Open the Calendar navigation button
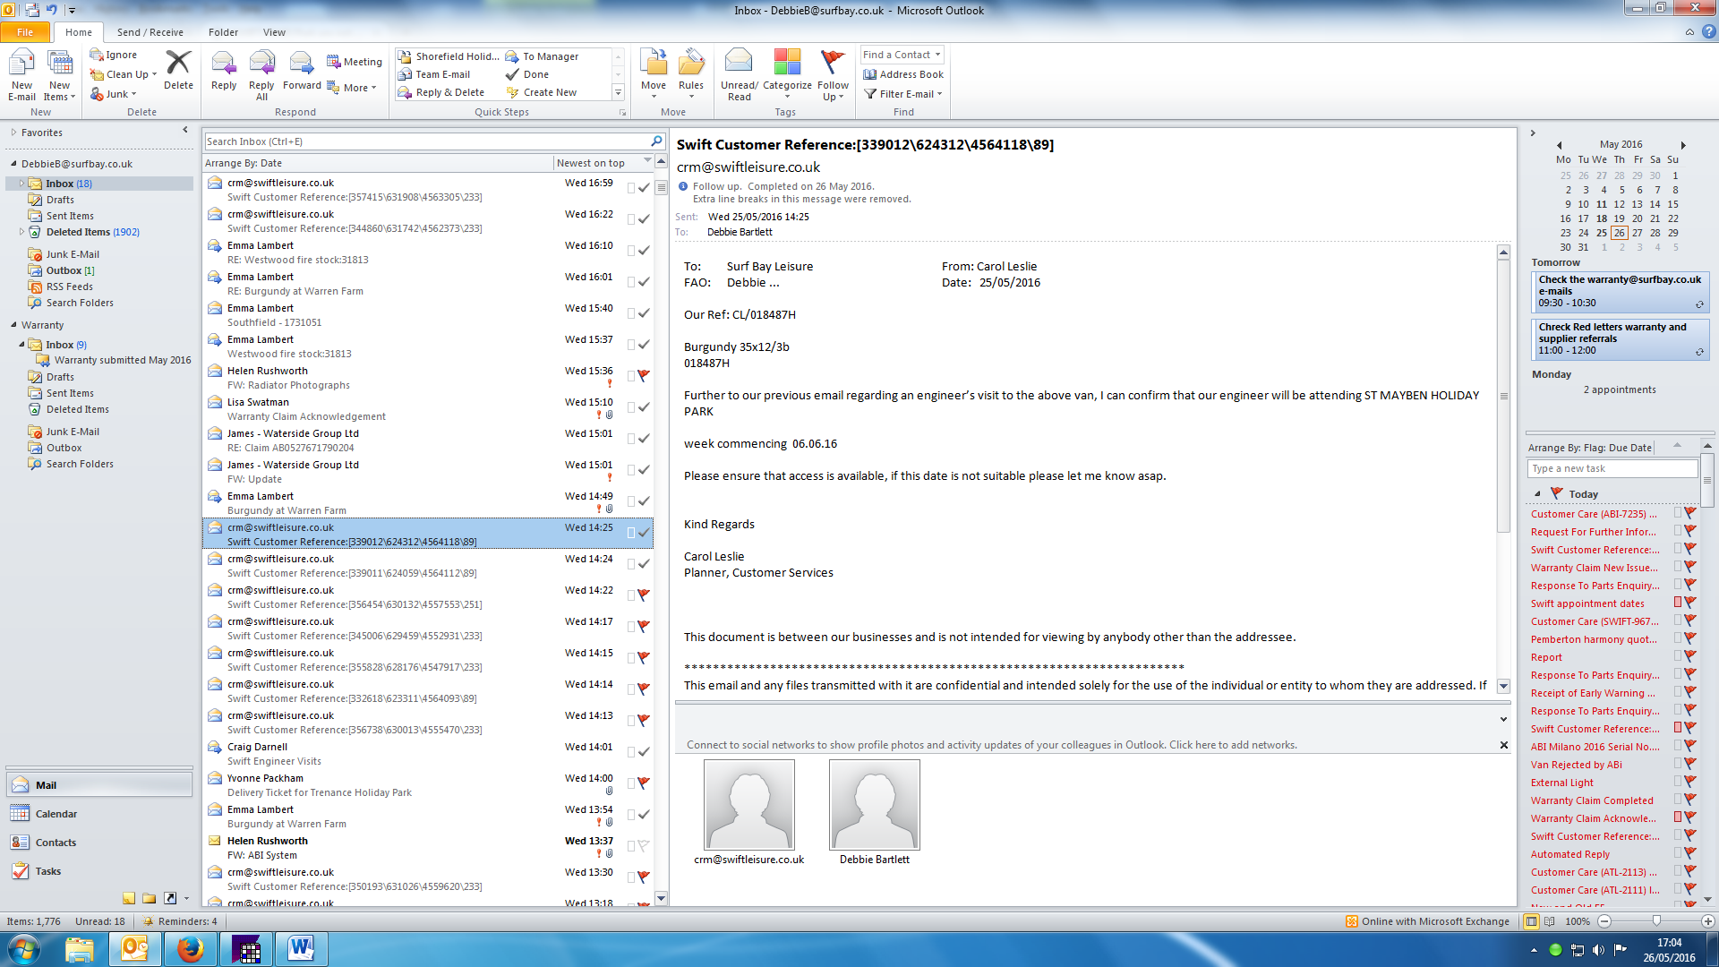This screenshot has height=967, width=1719. (56, 814)
